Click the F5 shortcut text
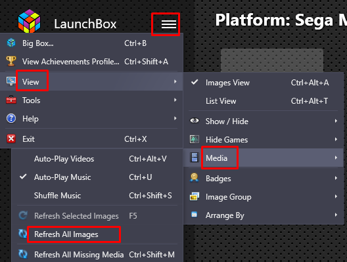Image resolution: width=347 pixels, height=262 pixels. (133, 216)
